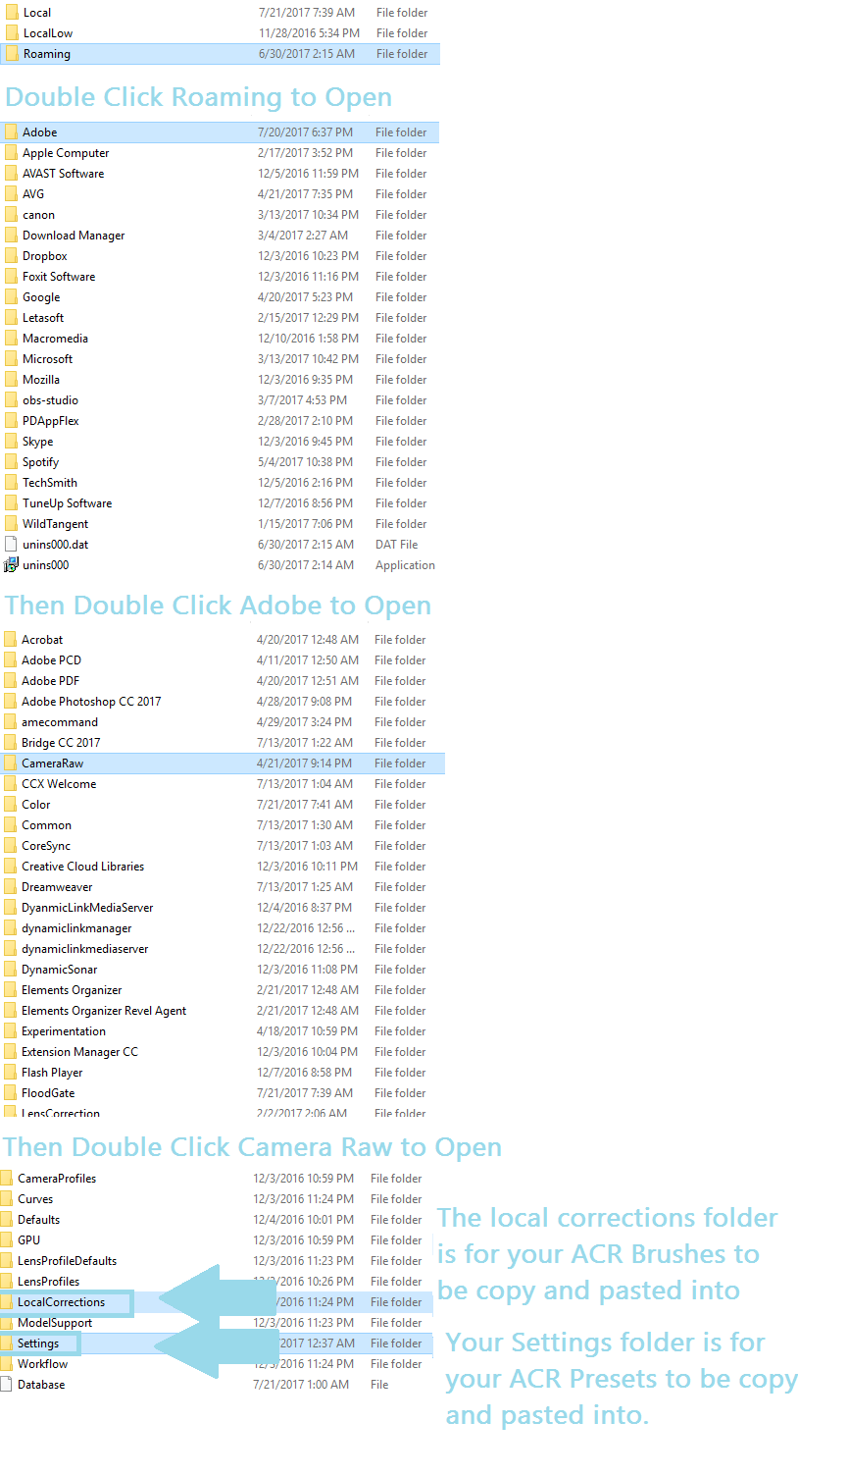This screenshot has height=1475, width=848.
Task: Select the Adobe PDF folder
Action: (50, 681)
